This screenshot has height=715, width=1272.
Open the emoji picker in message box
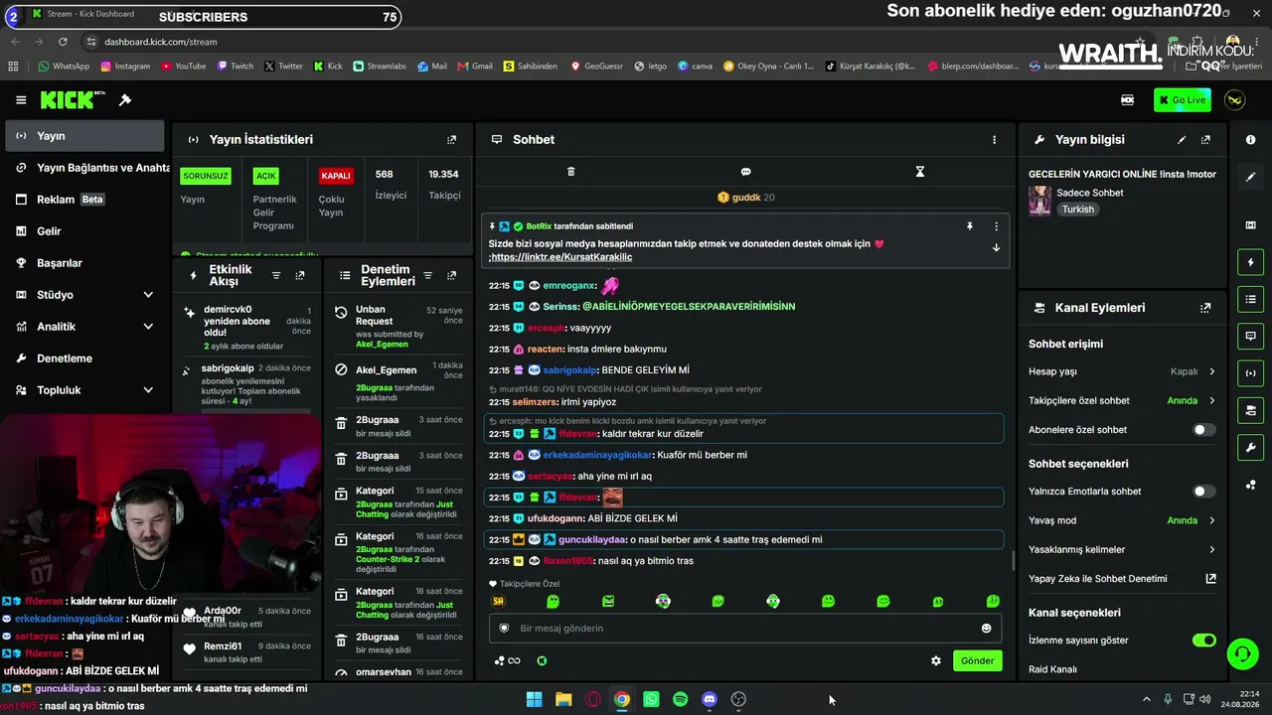(x=986, y=628)
